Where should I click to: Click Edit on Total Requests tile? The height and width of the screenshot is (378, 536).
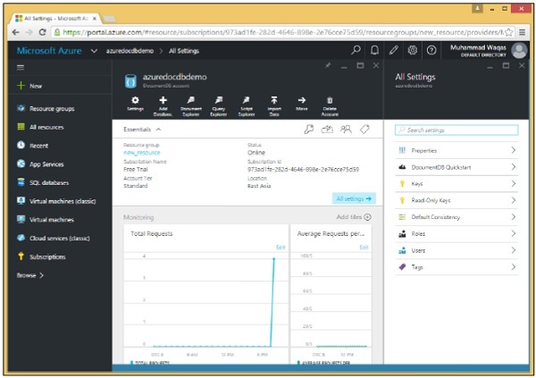click(x=281, y=247)
